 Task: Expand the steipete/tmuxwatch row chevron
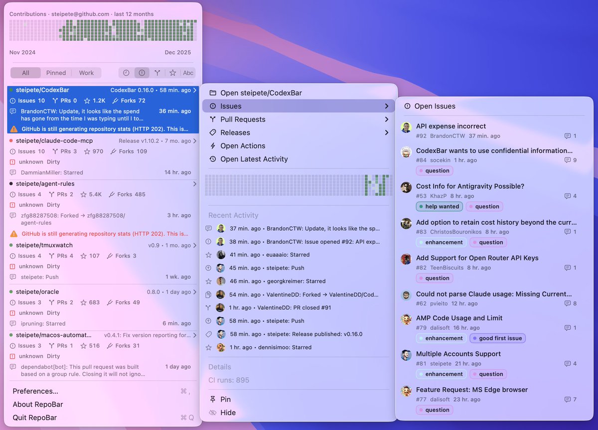(195, 245)
